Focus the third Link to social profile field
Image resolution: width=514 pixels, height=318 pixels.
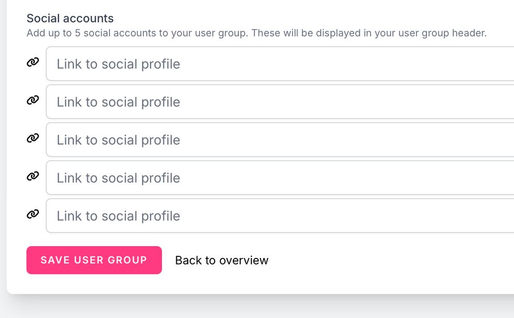click(280, 140)
